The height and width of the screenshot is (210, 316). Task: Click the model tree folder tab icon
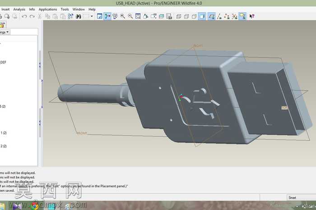pos(3,25)
